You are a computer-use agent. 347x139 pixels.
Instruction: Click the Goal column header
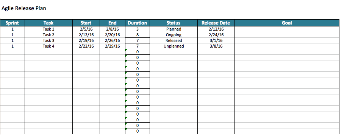point(287,23)
